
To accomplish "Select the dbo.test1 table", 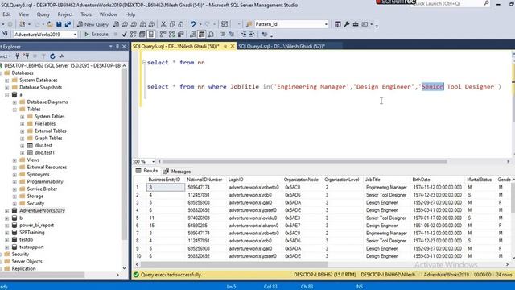I will point(44,152).
